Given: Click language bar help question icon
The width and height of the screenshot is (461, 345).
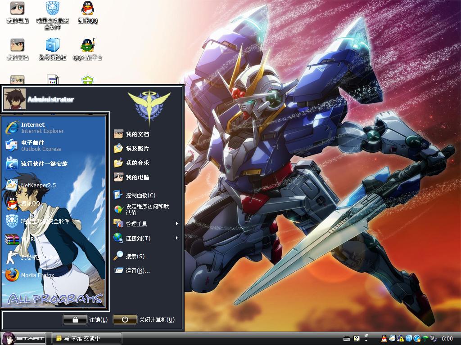Looking at the screenshot, I should tap(357, 338).
